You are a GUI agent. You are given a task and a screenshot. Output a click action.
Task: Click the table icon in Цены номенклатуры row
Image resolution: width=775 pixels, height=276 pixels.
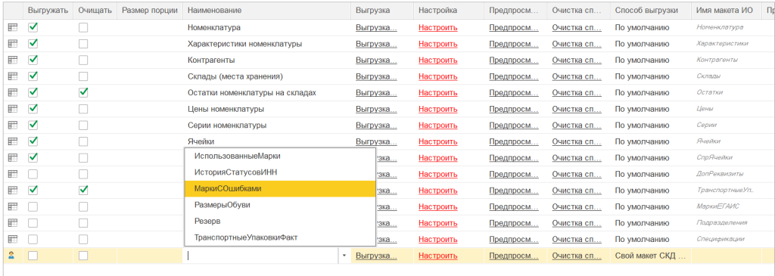point(14,109)
